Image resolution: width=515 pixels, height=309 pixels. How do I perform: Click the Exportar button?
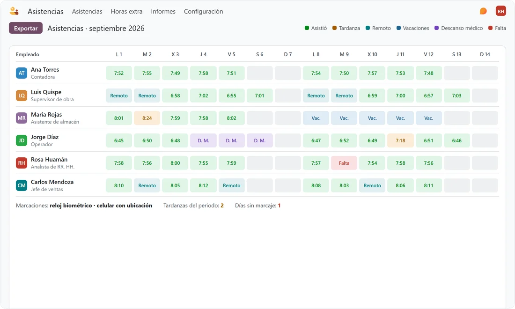tap(26, 28)
